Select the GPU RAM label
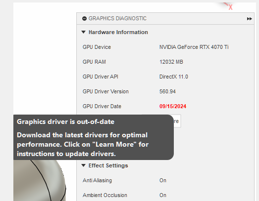The image size is (259, 201). tap(94, 62)
